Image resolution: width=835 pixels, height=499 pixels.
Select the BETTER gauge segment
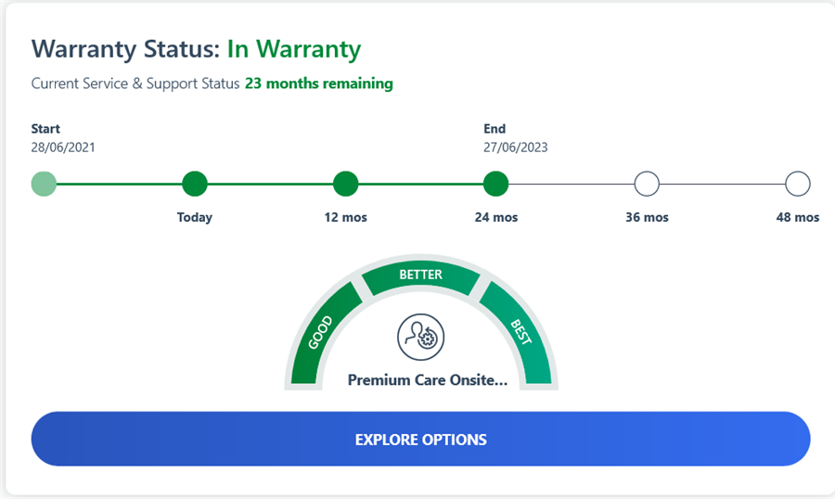click(x=420, y=276)
